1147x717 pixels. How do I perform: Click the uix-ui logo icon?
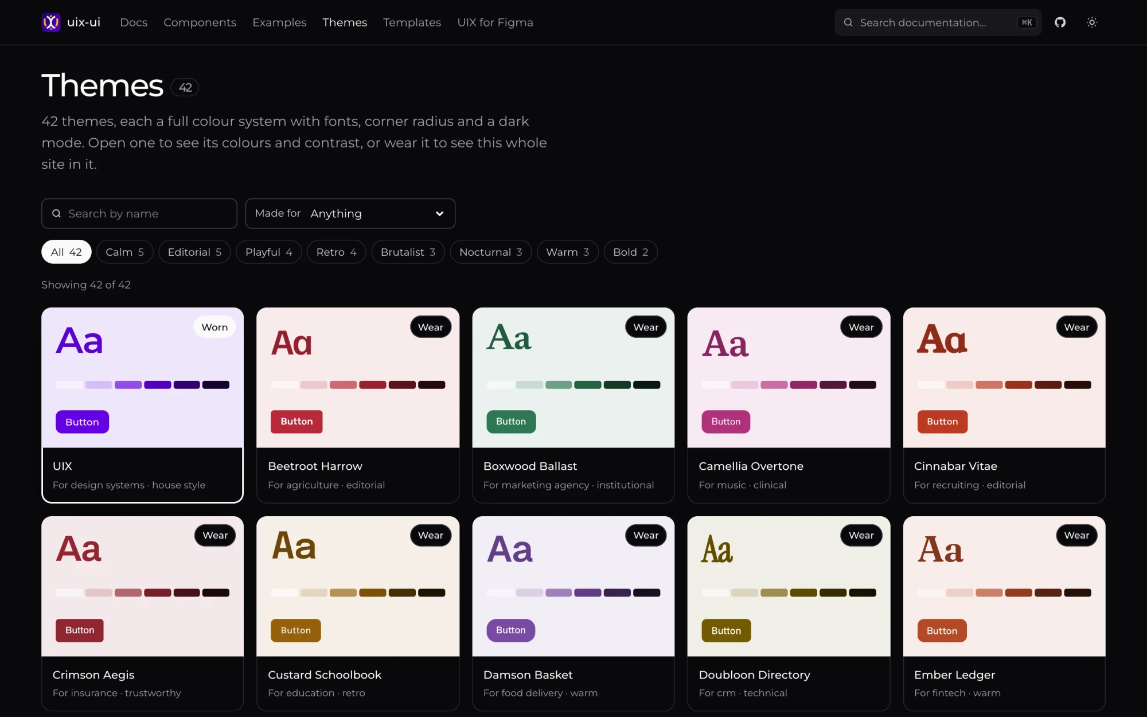51,22
